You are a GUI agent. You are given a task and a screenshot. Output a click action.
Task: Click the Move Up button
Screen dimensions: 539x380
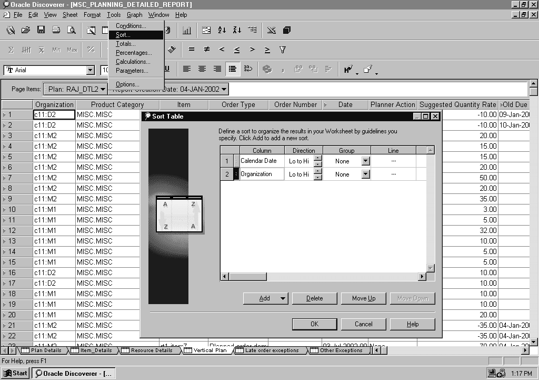point(363,298)
